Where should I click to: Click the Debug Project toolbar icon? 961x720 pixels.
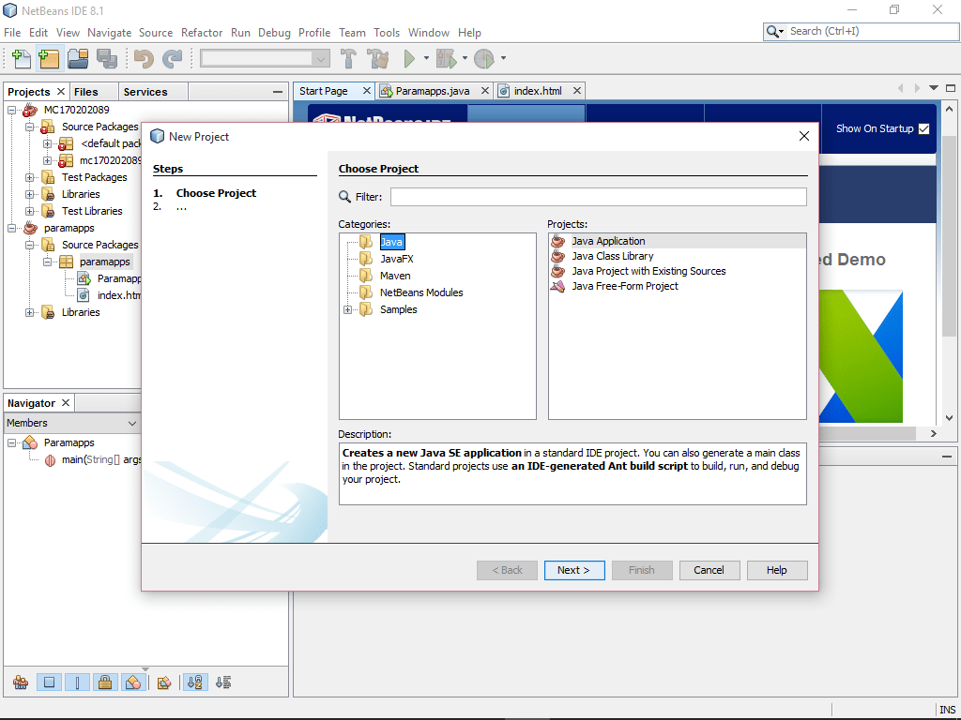tap(446, 59)
